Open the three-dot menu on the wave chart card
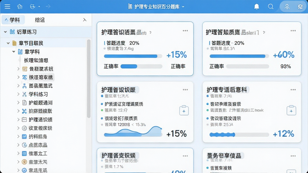 tap(185, 90)
